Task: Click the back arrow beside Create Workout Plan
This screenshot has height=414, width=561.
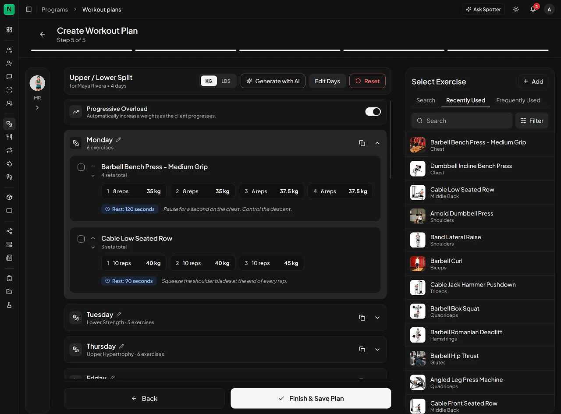Action: (43, 34)
